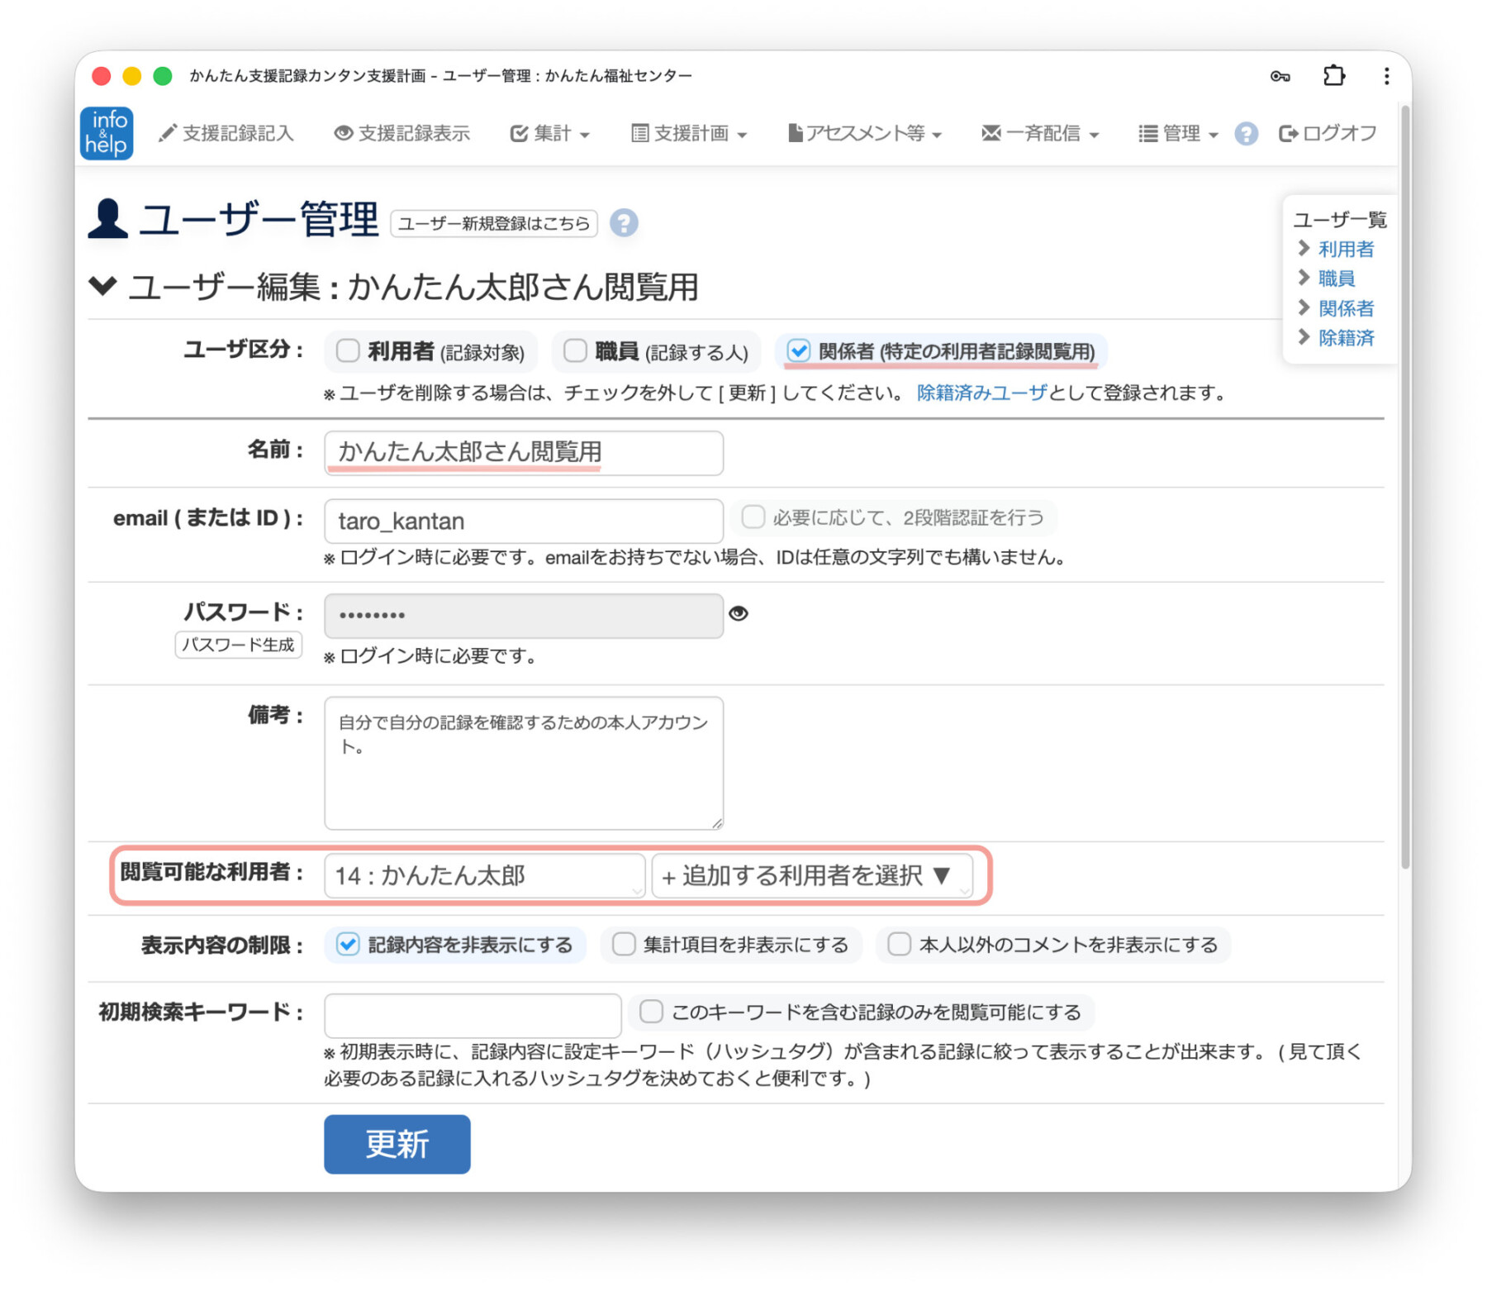Viewport: 1487px width, 1291px height.
Task: Click the パスワード field
Action: [x=524, y=616]
